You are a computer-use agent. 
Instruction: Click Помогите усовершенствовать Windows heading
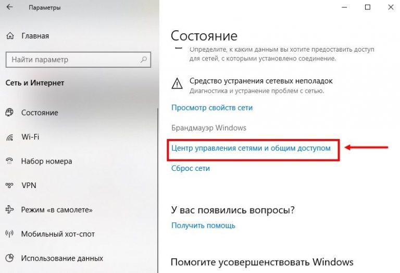coord(262,262)
